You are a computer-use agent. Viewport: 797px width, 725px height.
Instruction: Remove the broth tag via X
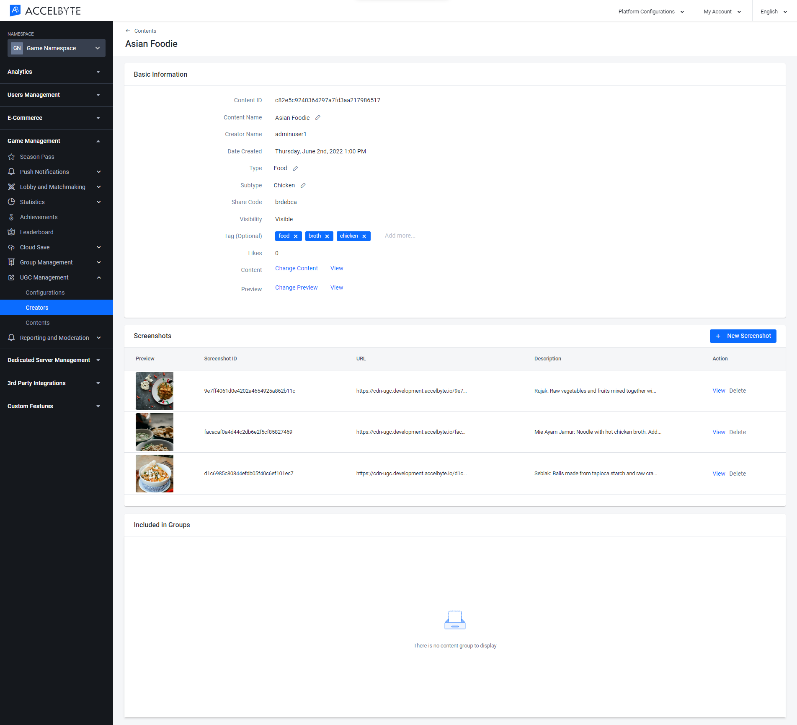[x=327, y=236]
